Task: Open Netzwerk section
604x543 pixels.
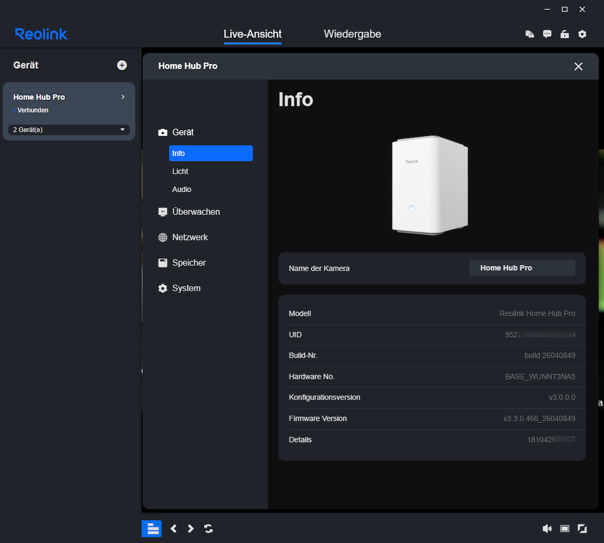Action: (190, 238)
